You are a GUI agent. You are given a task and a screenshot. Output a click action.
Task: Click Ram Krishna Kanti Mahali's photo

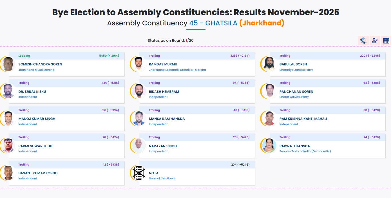(x=269, y=118)
